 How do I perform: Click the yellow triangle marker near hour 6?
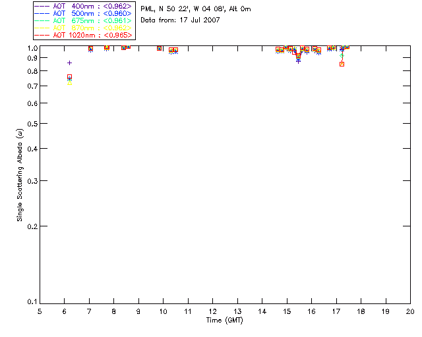point(69,83)
